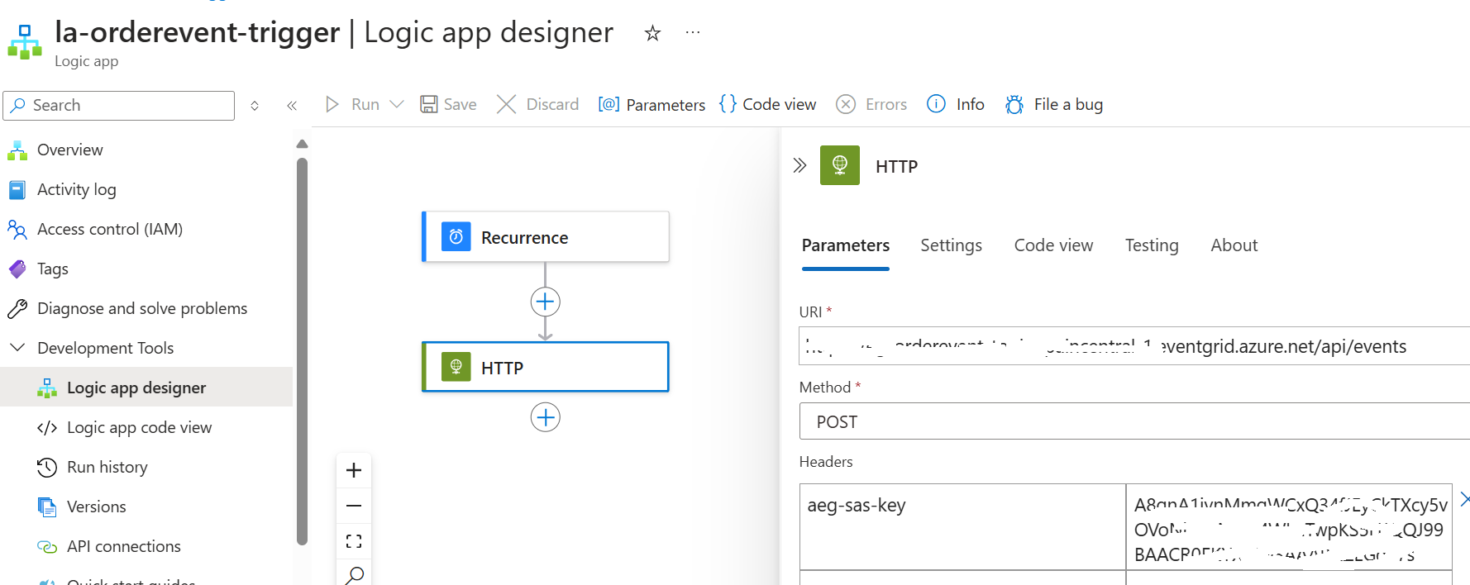
Task: Add a step after the HTTP action
Action: [545, 417]
